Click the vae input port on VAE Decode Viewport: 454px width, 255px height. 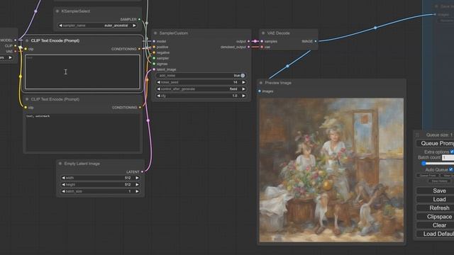(262, 47)
